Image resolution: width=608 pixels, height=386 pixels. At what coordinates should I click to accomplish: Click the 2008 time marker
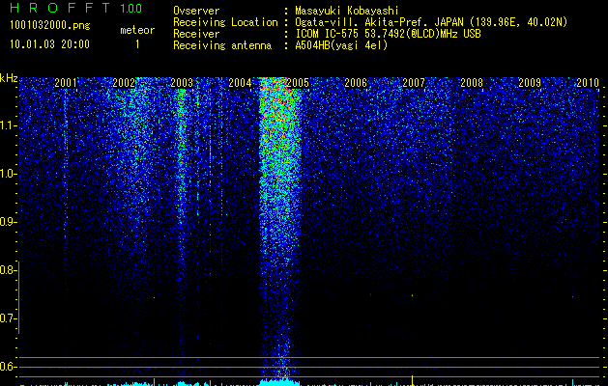point(472,82)
